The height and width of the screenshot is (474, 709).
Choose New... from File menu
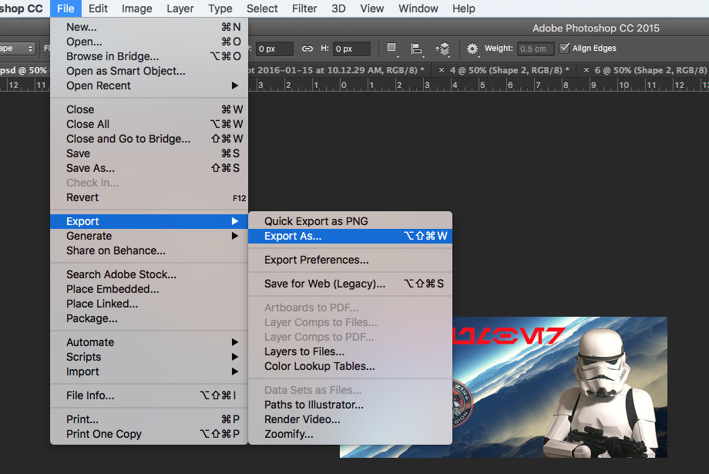[x=150, y=27]
